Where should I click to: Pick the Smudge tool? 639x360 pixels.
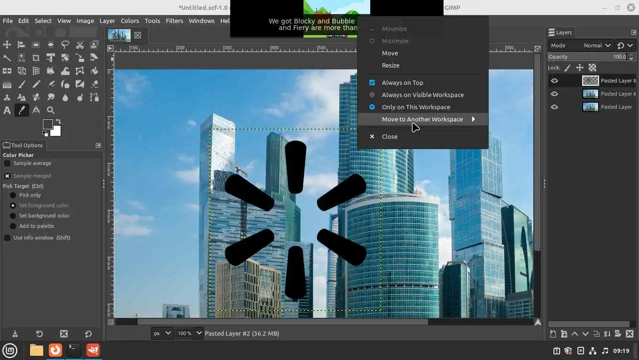(x=51, y=97)
